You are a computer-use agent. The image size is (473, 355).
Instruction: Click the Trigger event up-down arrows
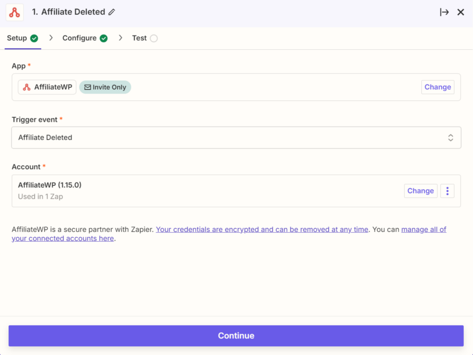[450, 137]
